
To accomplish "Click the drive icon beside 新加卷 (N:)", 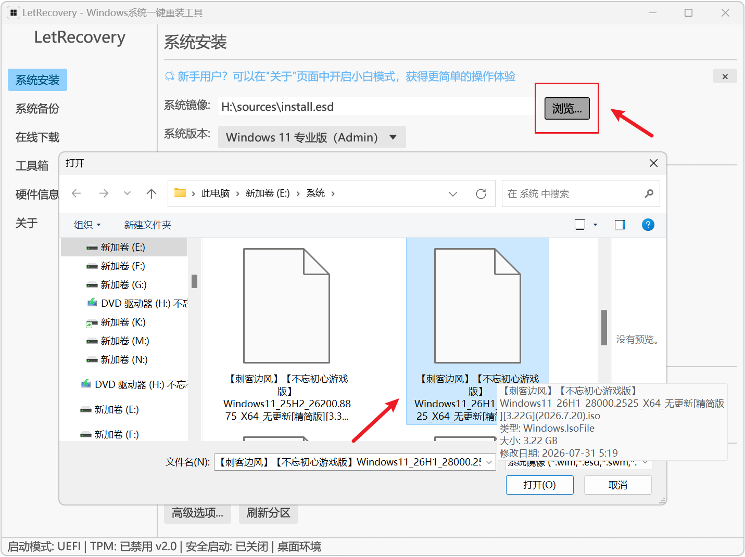I will coord(92,360).
